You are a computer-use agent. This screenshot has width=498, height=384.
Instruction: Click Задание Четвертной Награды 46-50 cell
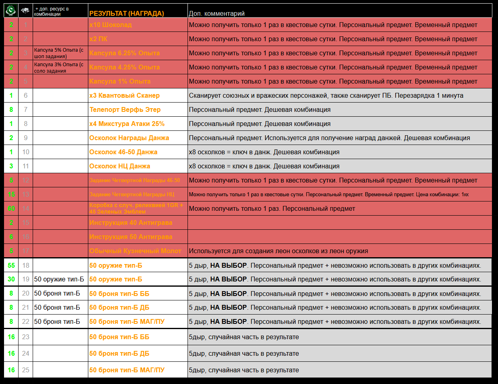point(134,180)
